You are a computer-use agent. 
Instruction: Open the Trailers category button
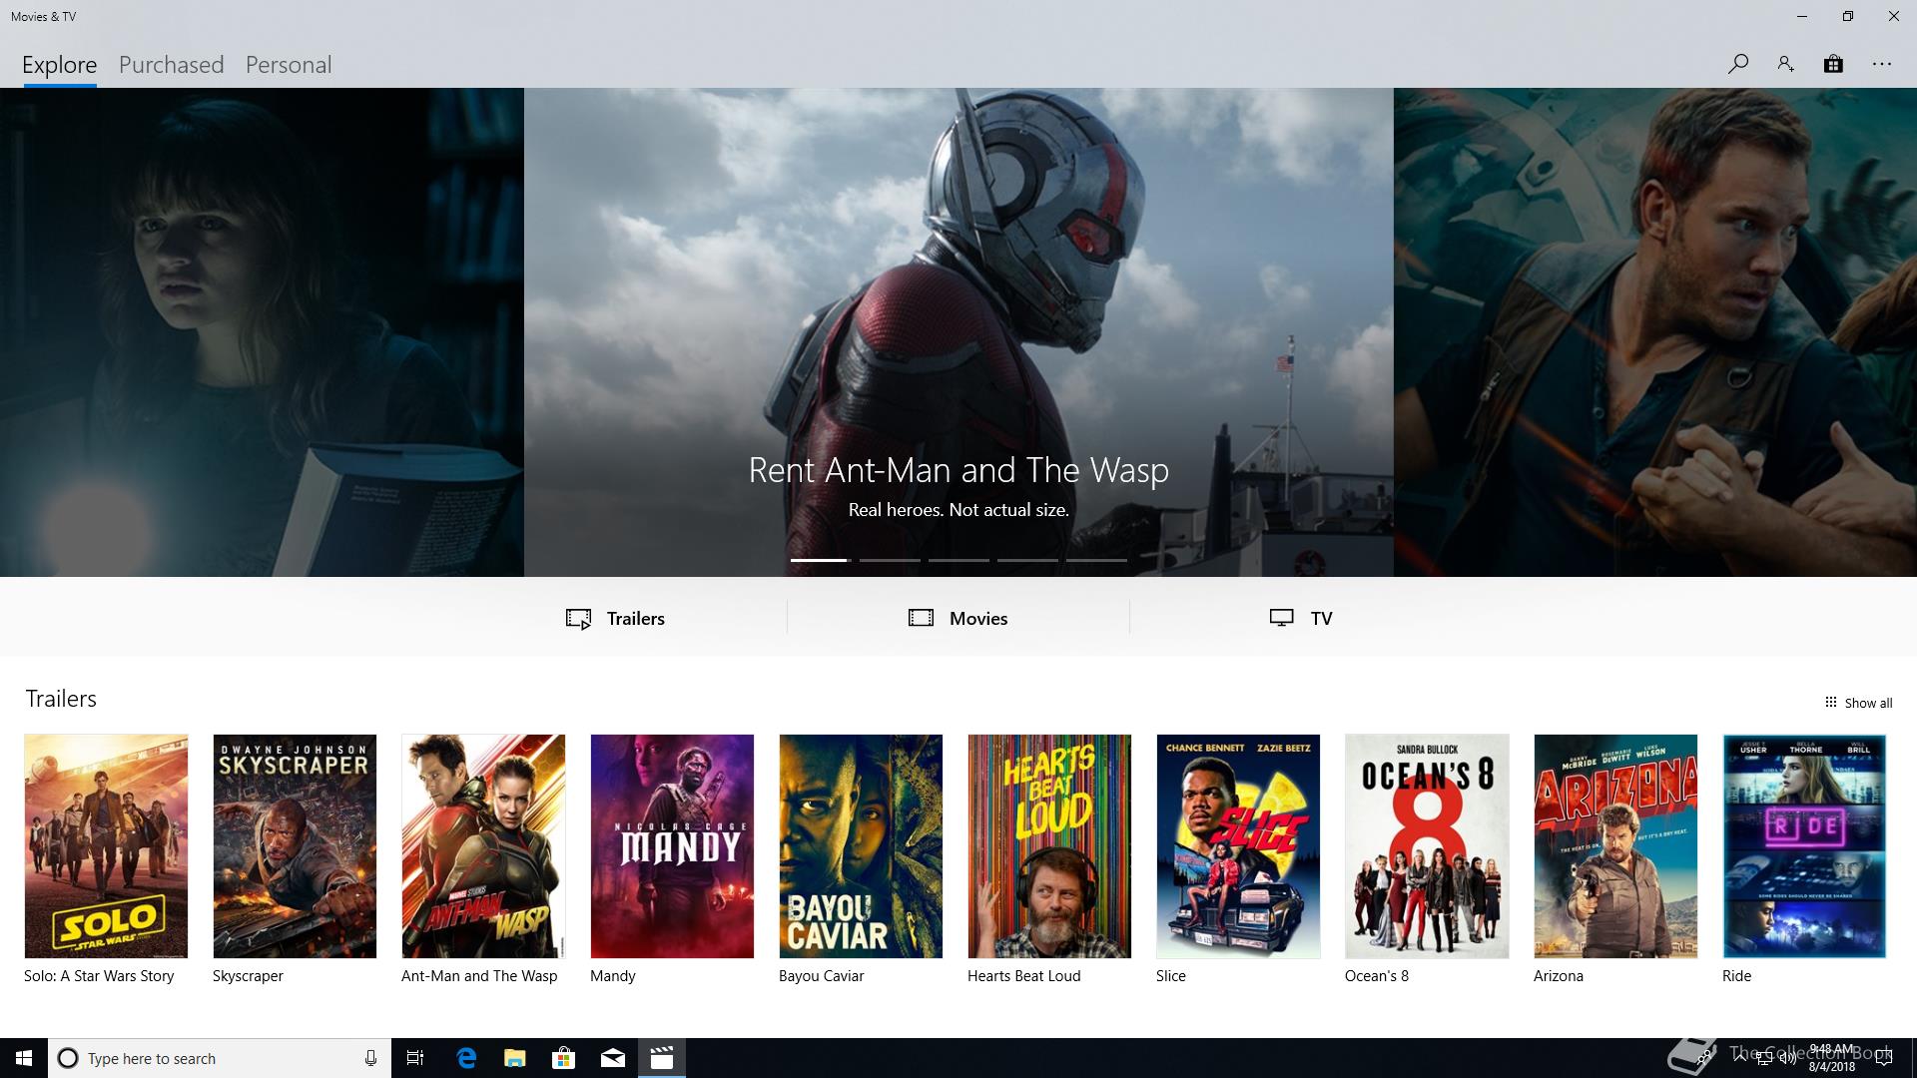click(x=615, y=618)
